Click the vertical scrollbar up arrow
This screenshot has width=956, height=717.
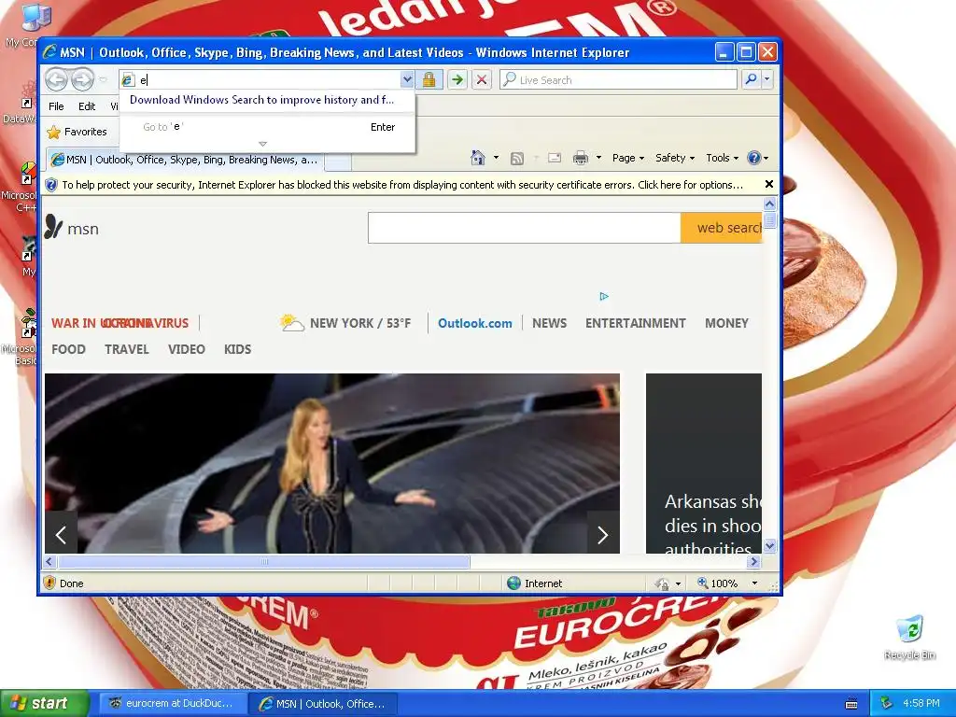tap(769, 204)
